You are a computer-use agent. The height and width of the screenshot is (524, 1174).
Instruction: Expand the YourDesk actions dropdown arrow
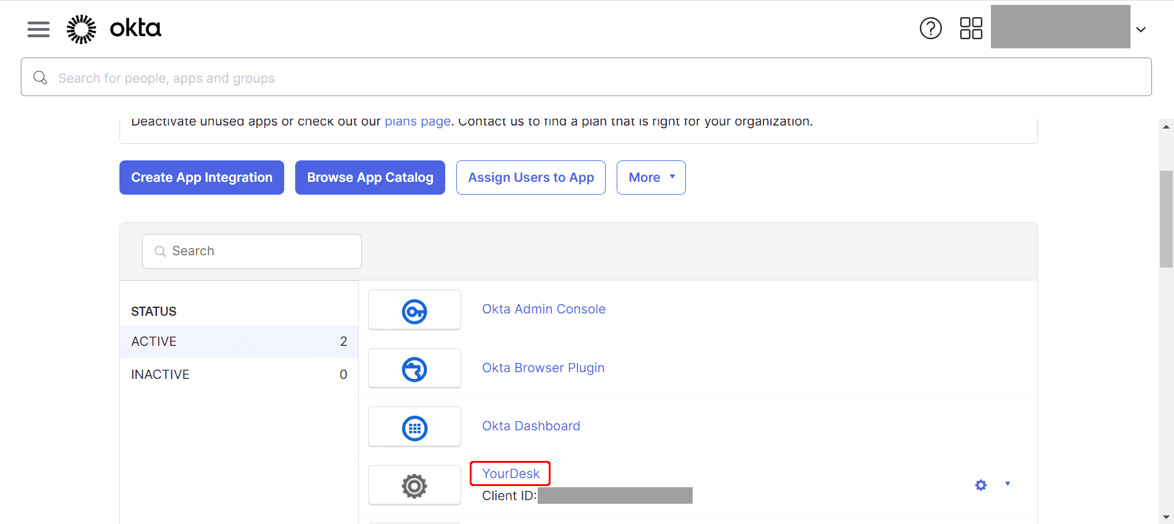[1007, 484]
